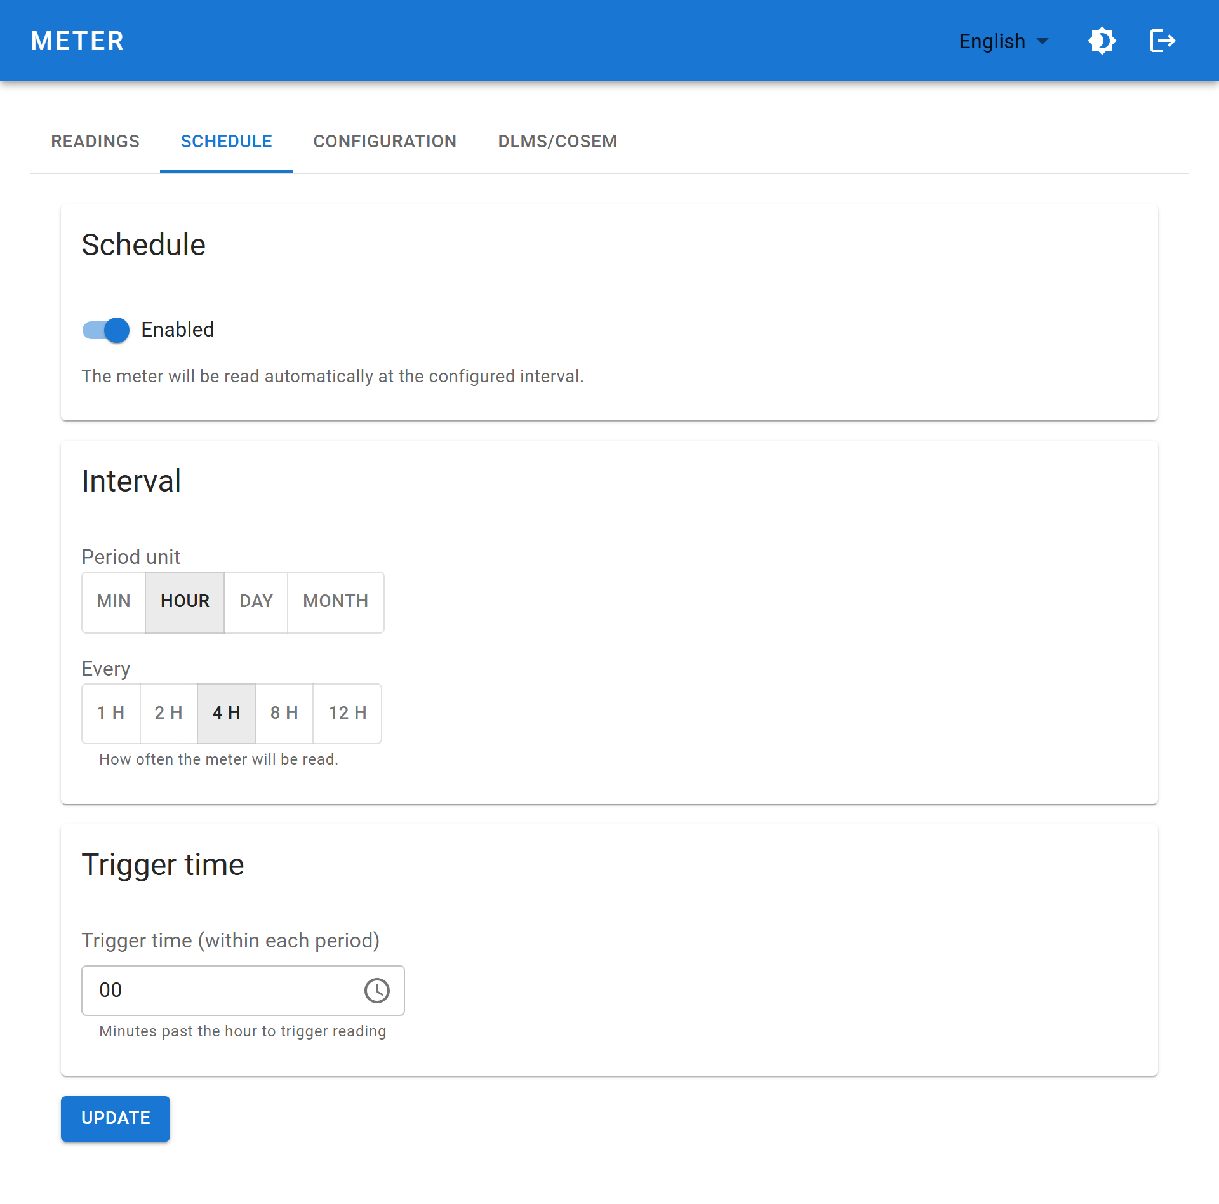1219x1204 pixels.
Task: Select DAY period unit
Action: 256,601
